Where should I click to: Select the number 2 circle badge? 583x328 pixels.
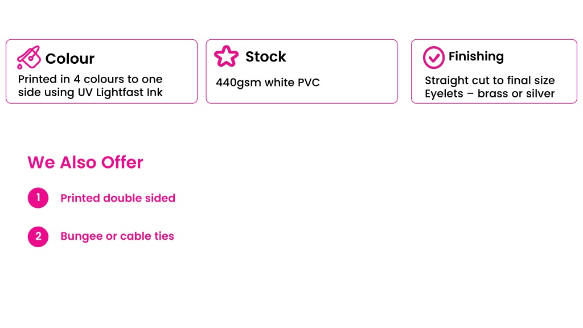(x=38, y=236)
